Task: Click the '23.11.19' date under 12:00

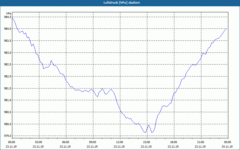Action: click(x=119, y=146)
